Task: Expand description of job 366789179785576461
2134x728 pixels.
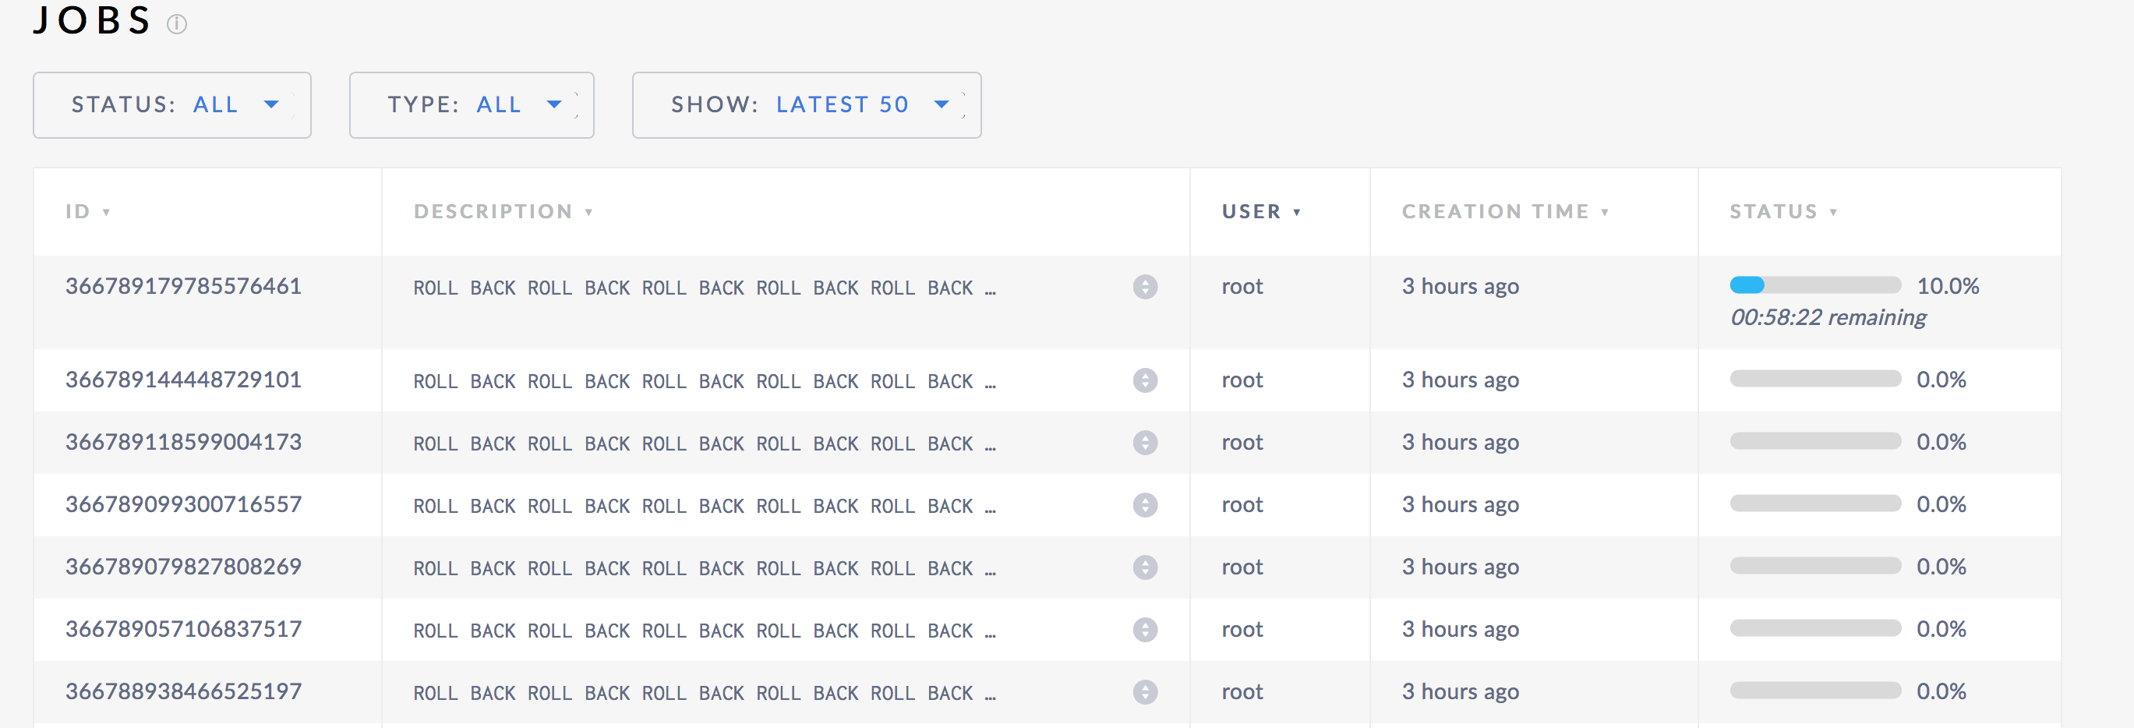Action: [1145, 288]
